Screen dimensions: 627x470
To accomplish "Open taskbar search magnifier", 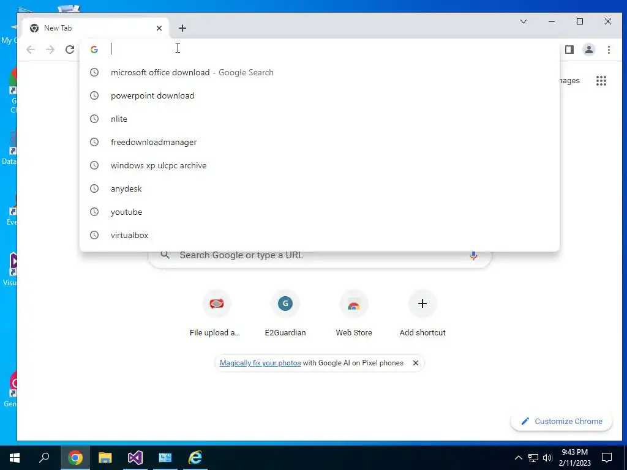I will pyautogui.click(x=44, y=458).
